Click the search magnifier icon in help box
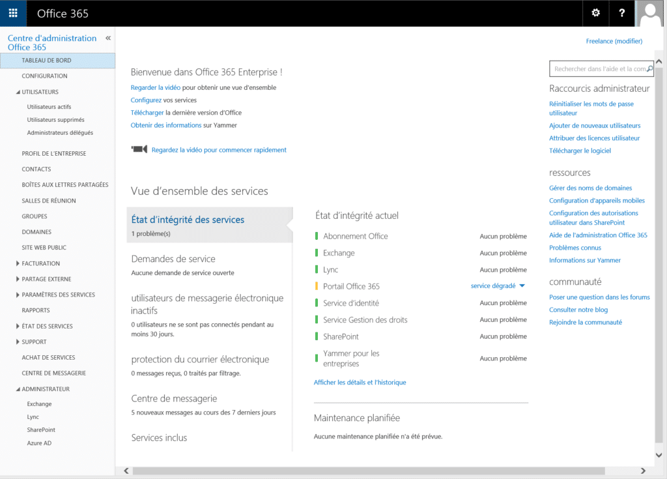This screenshot has height=479, width=667. coord(649,69)
